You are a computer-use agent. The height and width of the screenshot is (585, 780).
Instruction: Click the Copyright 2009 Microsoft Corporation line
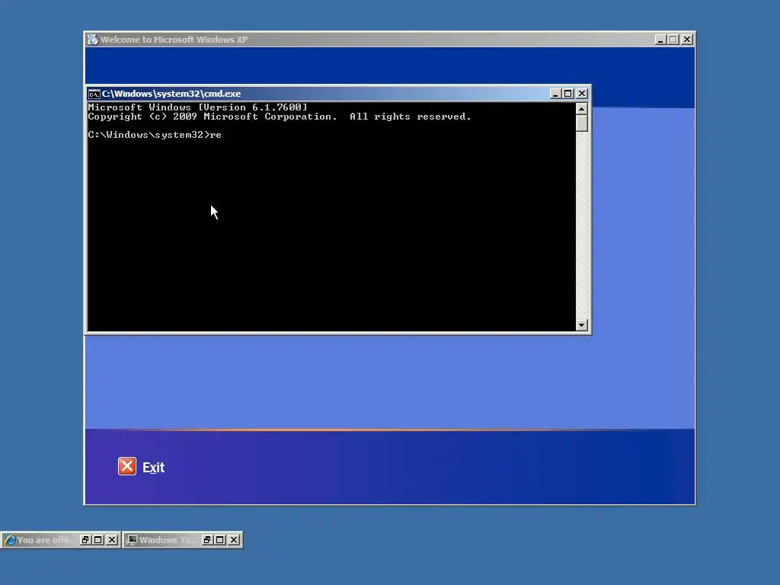(279, 117)
